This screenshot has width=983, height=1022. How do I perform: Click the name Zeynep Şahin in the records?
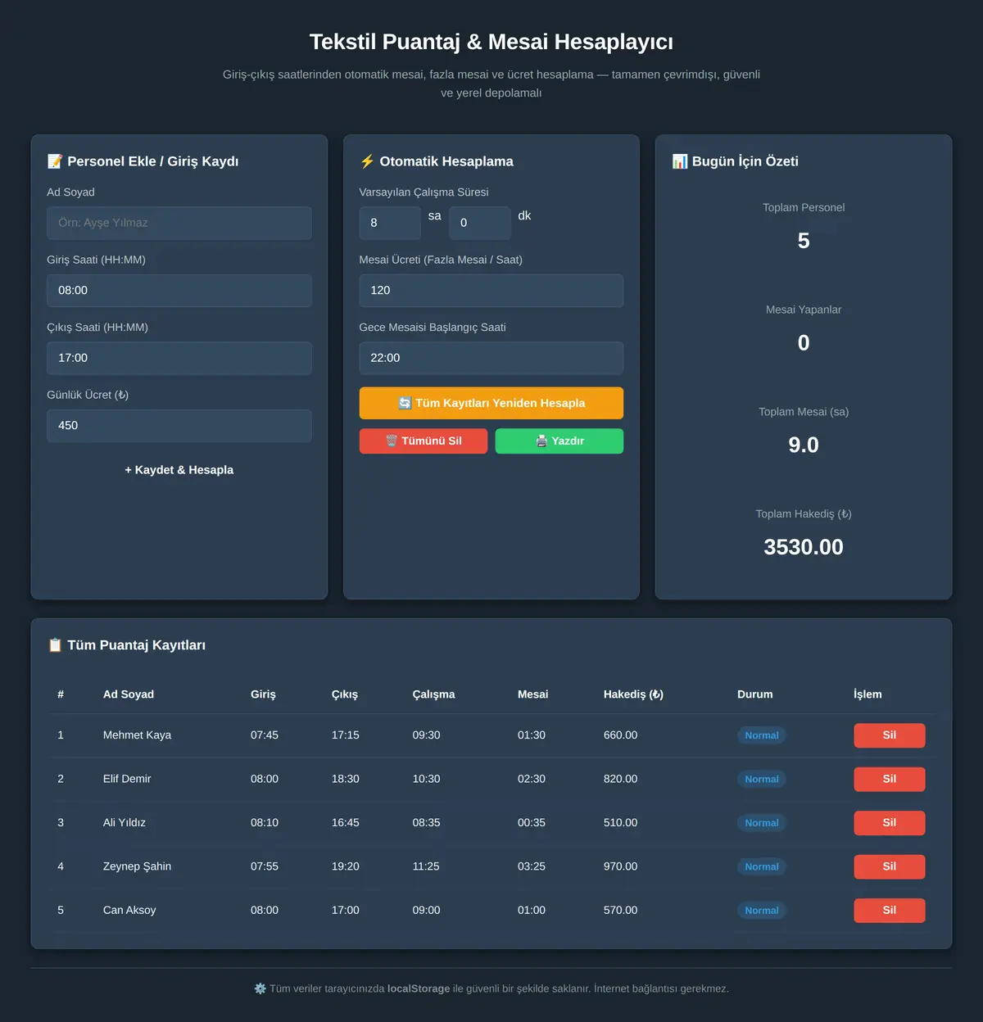point(137,866)
